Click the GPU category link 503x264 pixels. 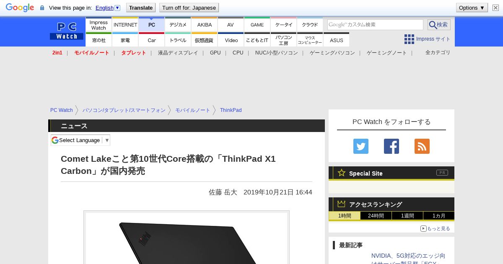[x=215, y=53]
